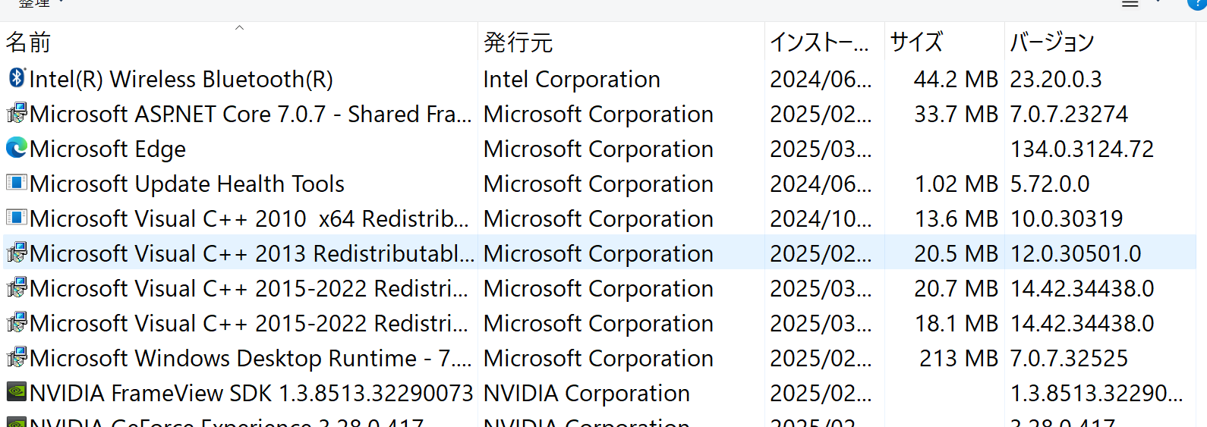Click version number 7.0.7.23274

tap(1069, 114)
